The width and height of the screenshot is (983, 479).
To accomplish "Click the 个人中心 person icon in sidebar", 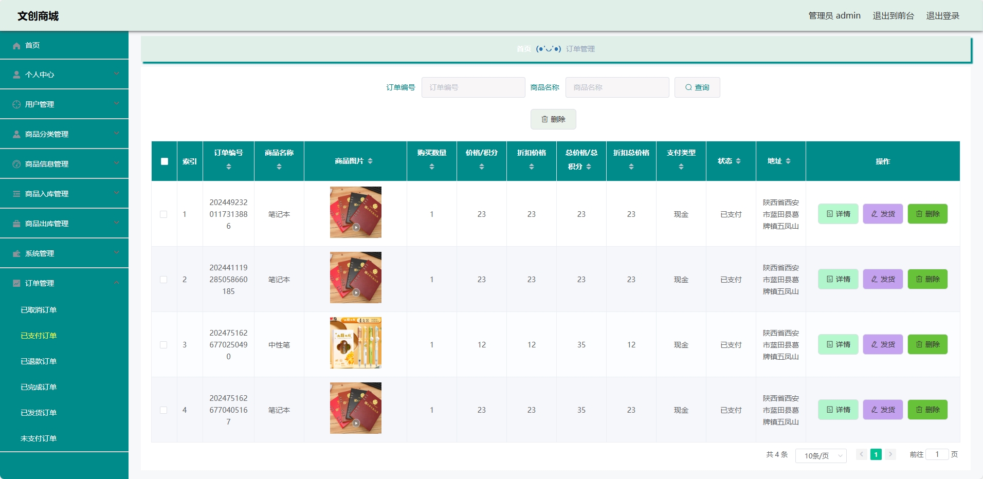I will (16, 75).
